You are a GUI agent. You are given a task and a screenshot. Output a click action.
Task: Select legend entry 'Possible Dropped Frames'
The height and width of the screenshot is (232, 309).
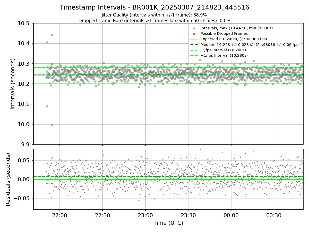click(224, 34)
